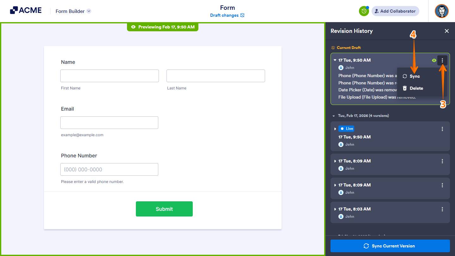Click the "Form" title in header
This screenshot has height=256, width=455.
point(227,8)
